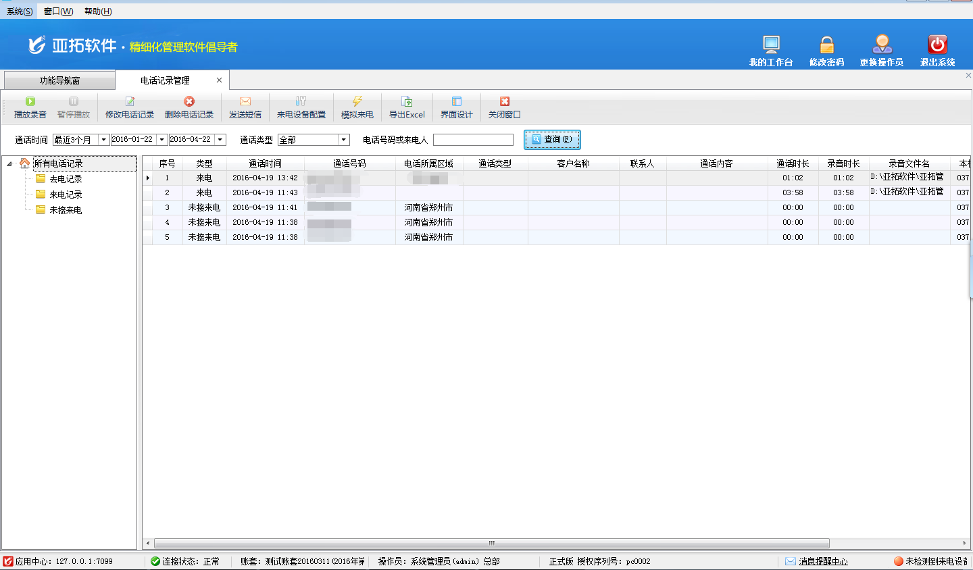973x570 pixels.
Task: Click the Delete Phone Record (删除电话记录) icon
Action: pyautogui.click(x=189, y=102)
